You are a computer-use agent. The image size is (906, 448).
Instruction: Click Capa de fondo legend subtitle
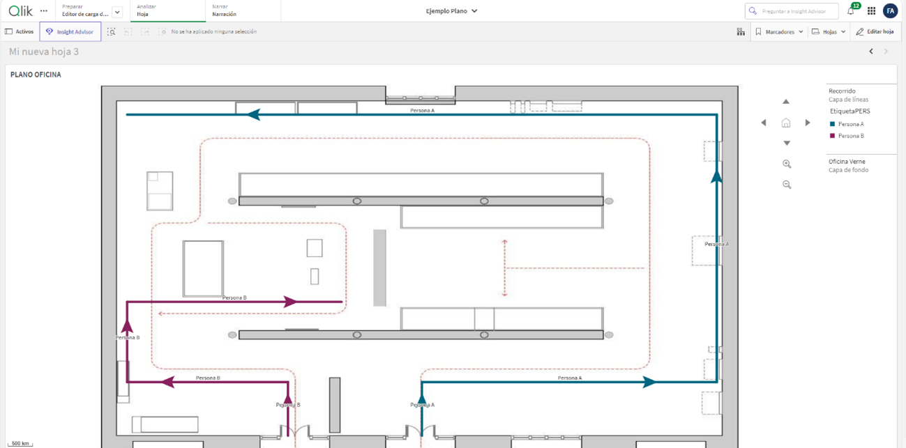[848, 170]
